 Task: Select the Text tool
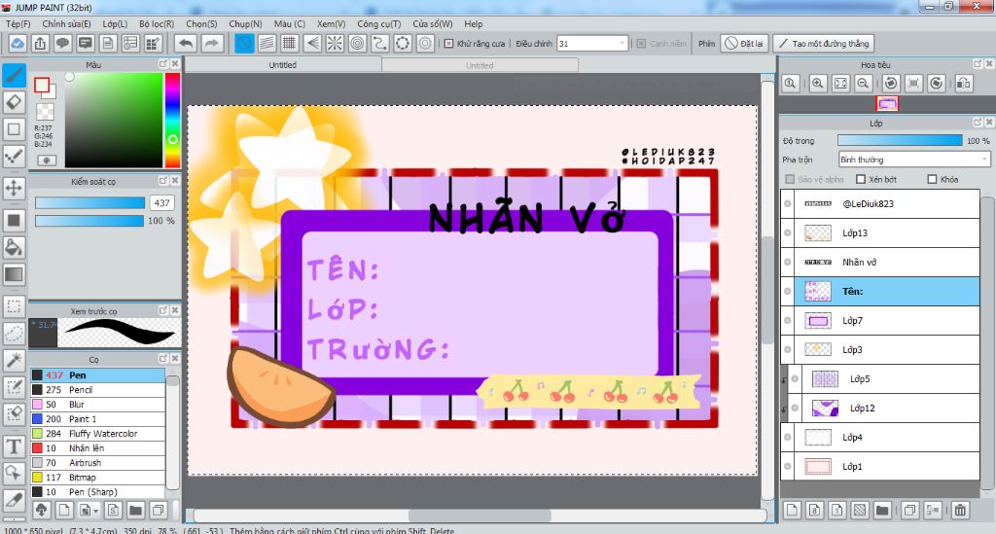tap(14, 446)
